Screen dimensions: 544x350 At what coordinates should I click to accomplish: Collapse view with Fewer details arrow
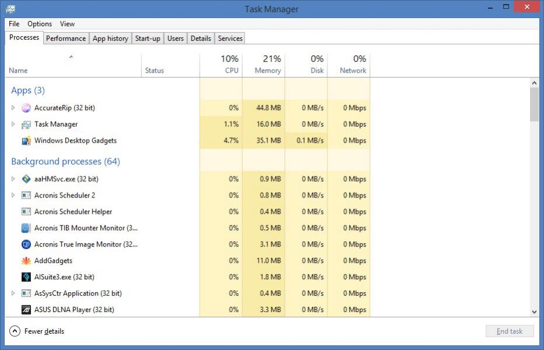(x=15, y=331)
